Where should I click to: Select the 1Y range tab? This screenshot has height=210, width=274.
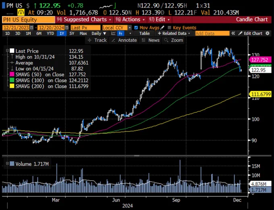point(62,33)
